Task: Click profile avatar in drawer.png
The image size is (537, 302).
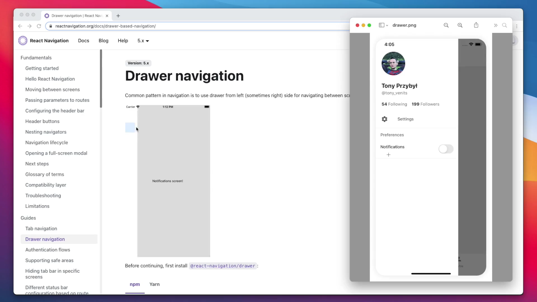Action: tap(393, 63)
